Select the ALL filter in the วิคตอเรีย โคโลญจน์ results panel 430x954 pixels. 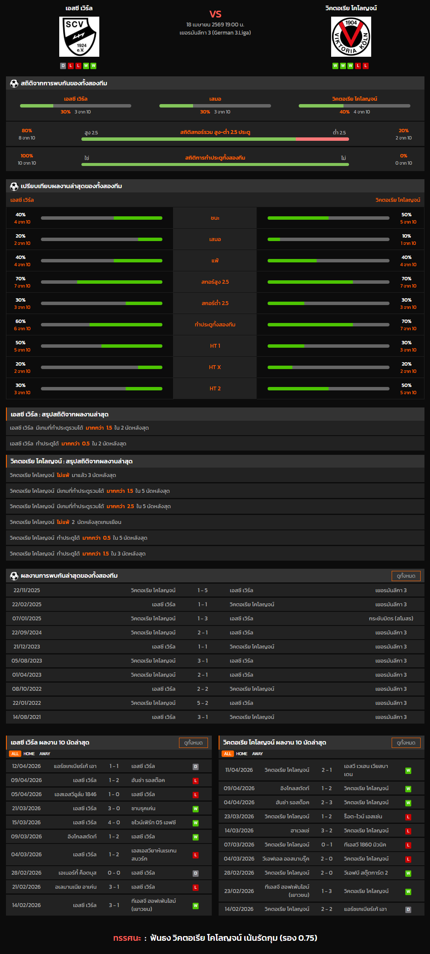pos(228,754)
